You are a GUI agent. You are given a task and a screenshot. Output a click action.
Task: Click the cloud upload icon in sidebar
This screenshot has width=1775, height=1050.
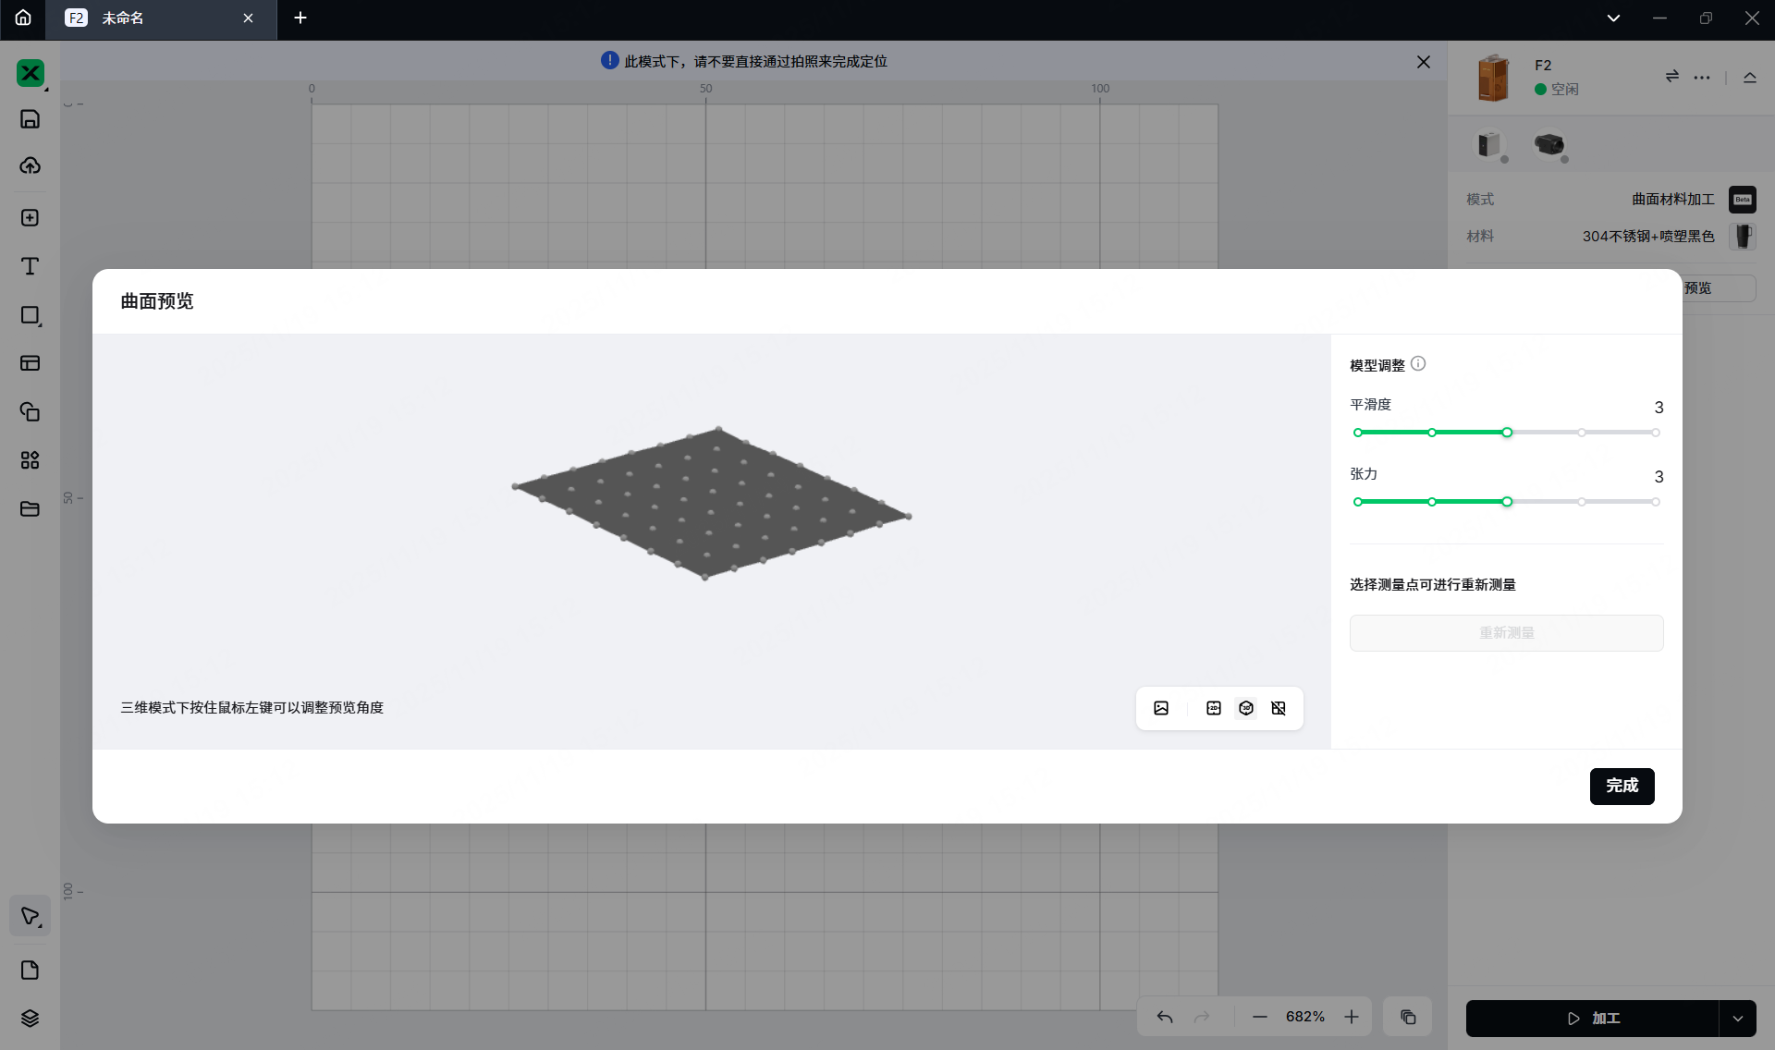pyautogui.click(x=30, y=165)
